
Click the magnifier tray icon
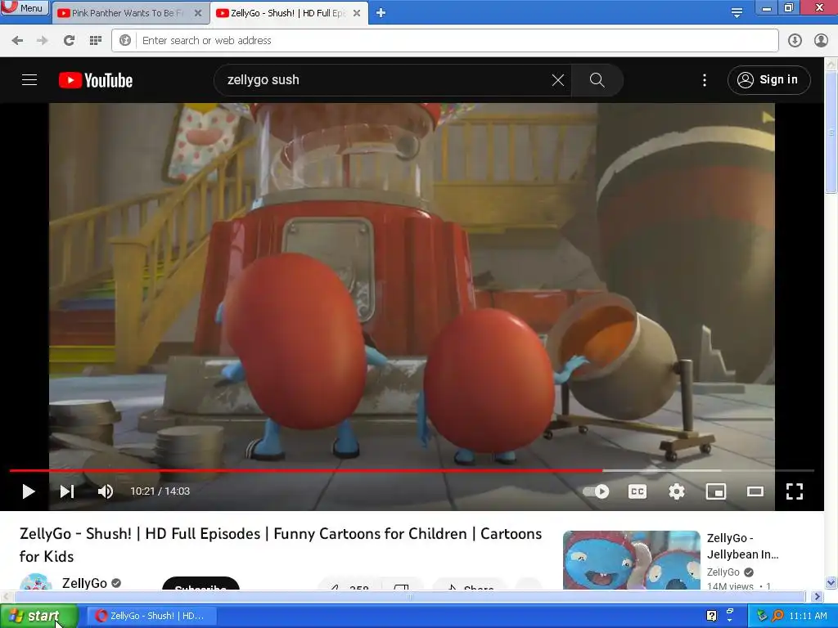click(x=777, y=616)
